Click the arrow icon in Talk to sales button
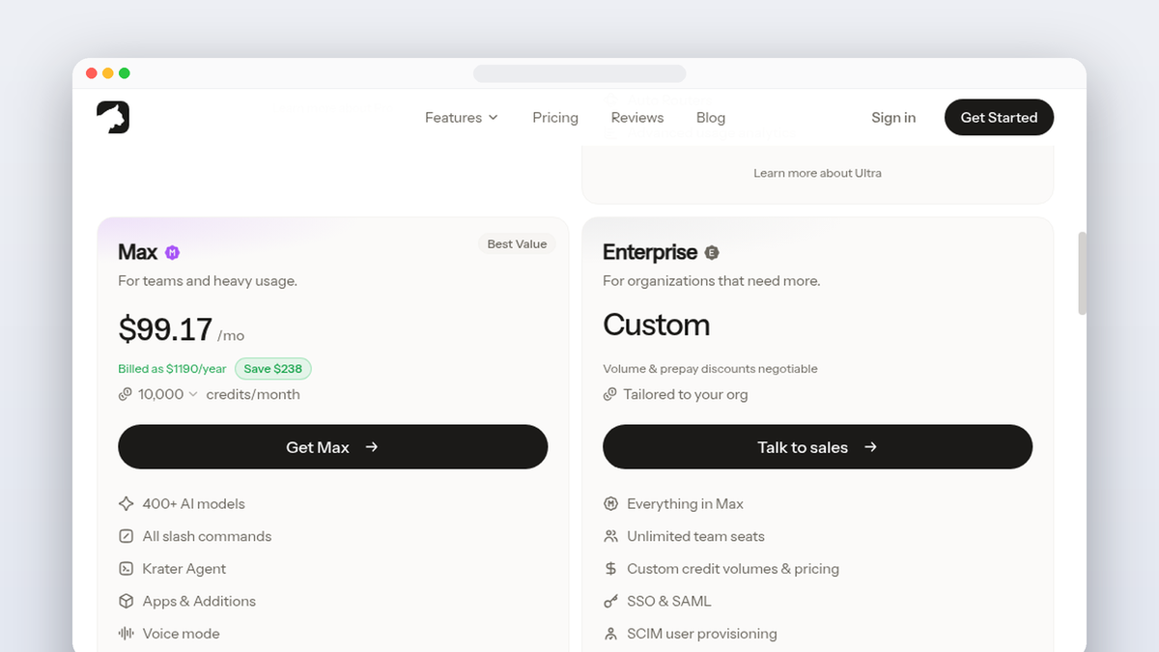 [x=870, y=447]
